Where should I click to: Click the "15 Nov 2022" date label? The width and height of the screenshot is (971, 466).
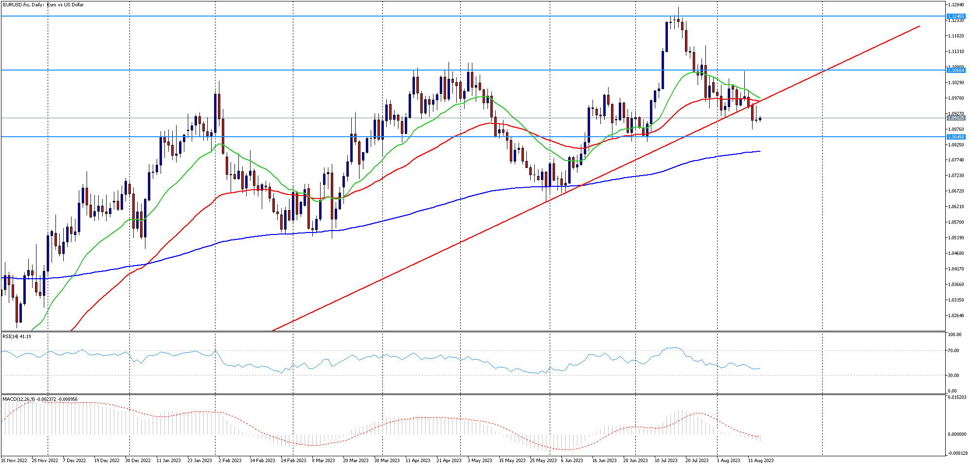(15, 461)
